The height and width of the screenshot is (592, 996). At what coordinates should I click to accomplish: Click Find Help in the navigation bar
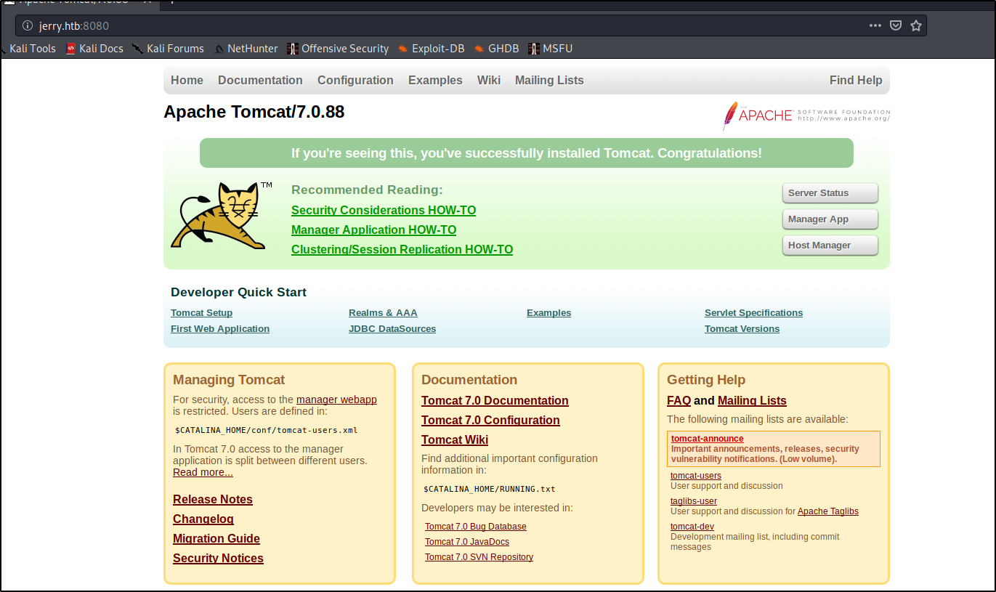(856, 81)
